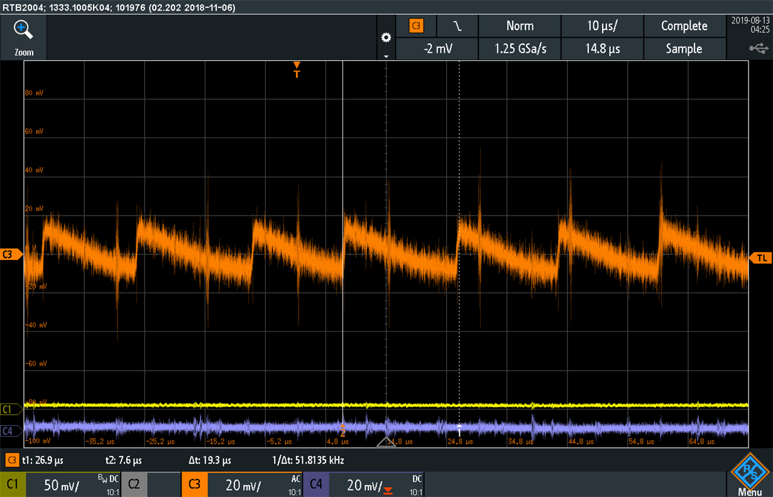The height and width of the screenshot is (497, 773).
Task: Adjust the -2 mV trigger level field
Action: click(x=438, y=48)
